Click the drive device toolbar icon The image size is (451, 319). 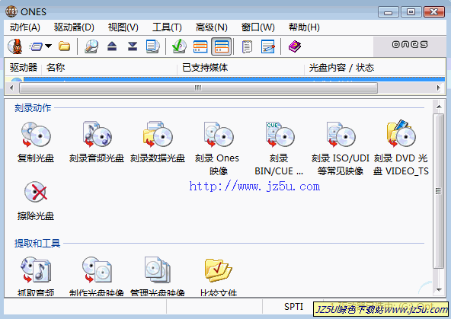point(36,46)
